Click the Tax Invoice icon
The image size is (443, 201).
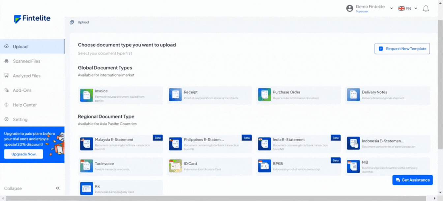coord(86,166)
